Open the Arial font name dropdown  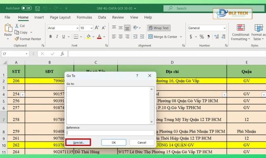click(77, 28)
